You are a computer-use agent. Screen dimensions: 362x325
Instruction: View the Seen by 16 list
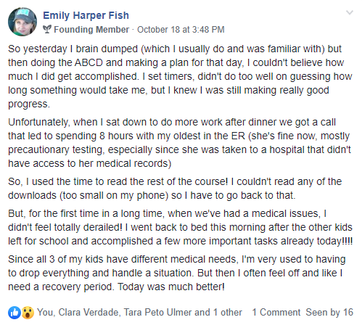click(x=329, y=312)
